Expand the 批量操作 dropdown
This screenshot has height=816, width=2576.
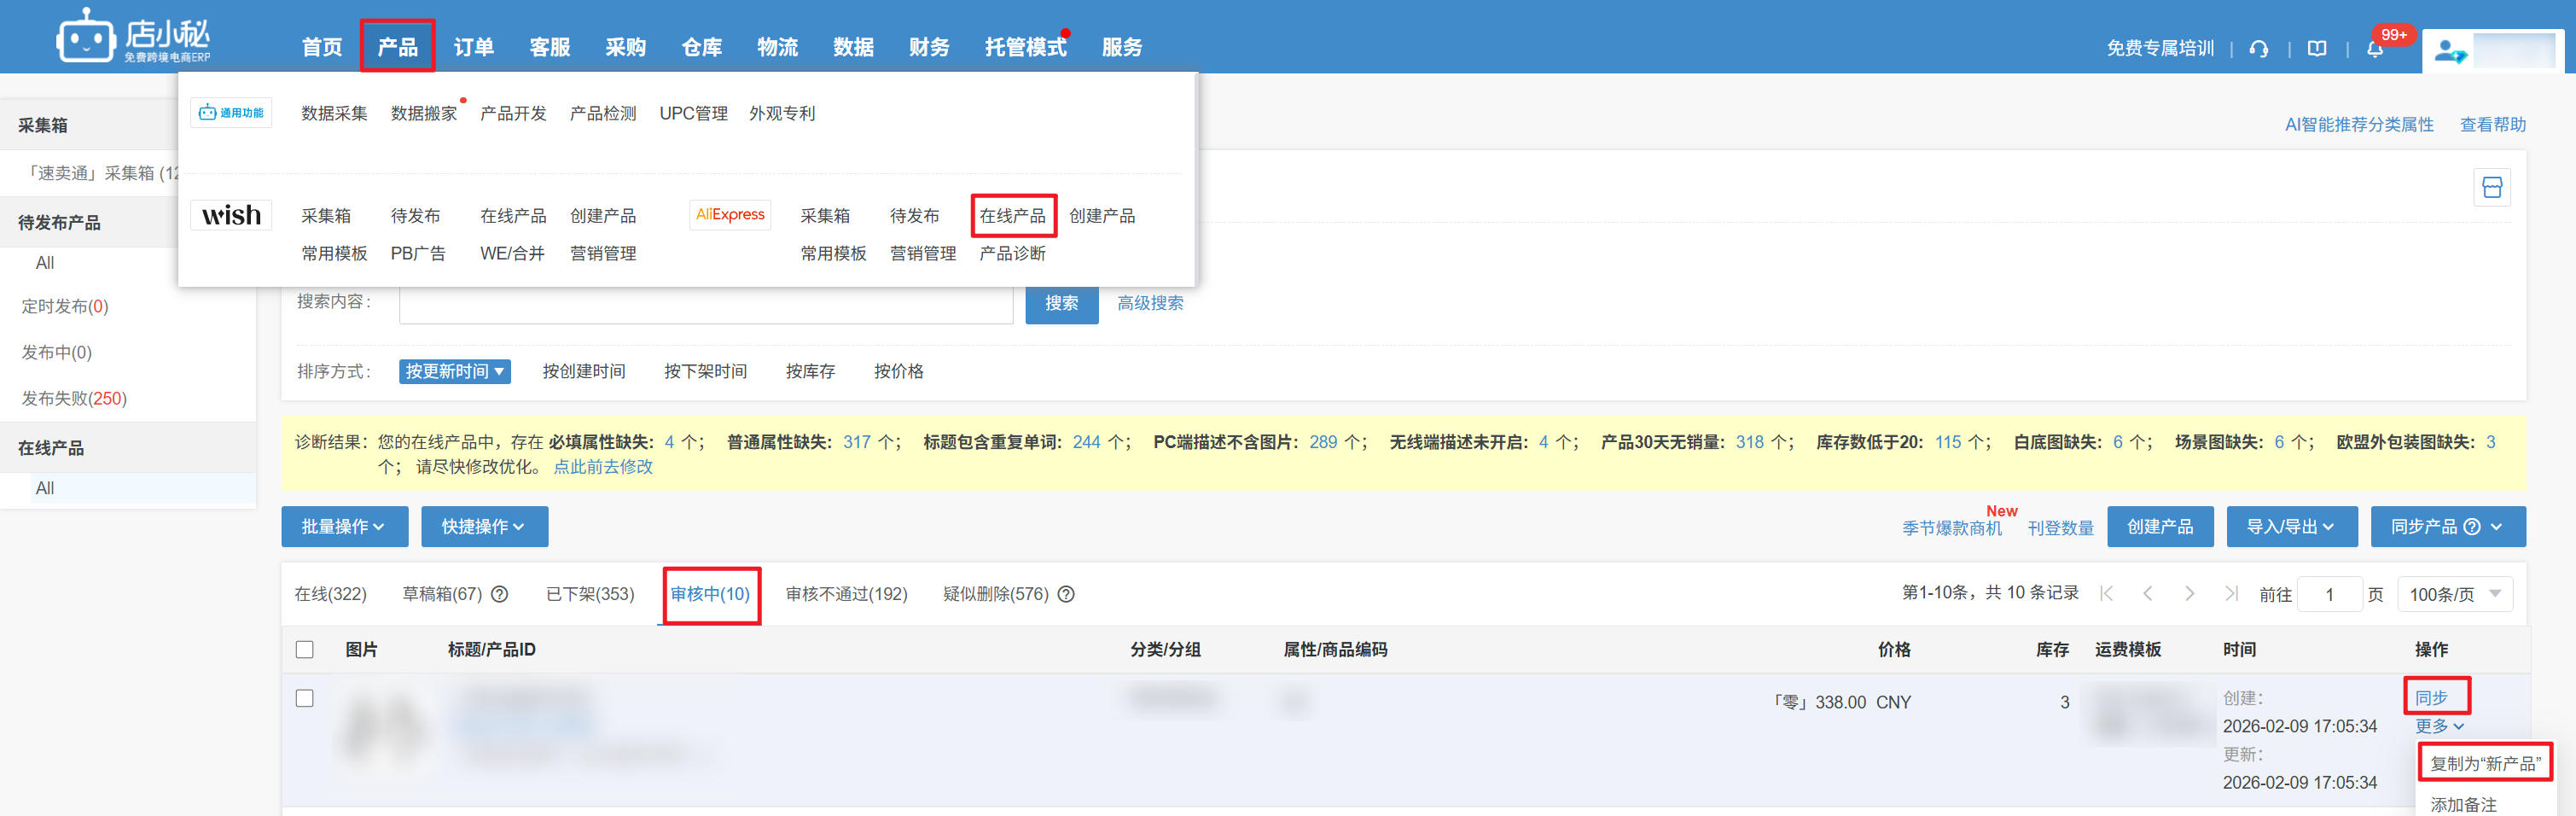344,527
